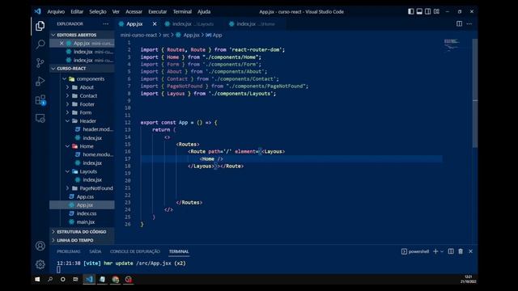Click the Explorer more actions ellipsis

(105, 23)
